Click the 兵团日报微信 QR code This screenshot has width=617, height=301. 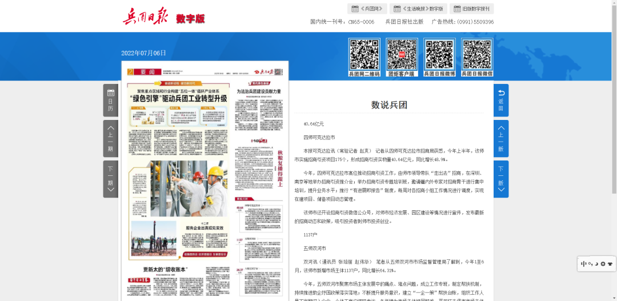(477, 57)
